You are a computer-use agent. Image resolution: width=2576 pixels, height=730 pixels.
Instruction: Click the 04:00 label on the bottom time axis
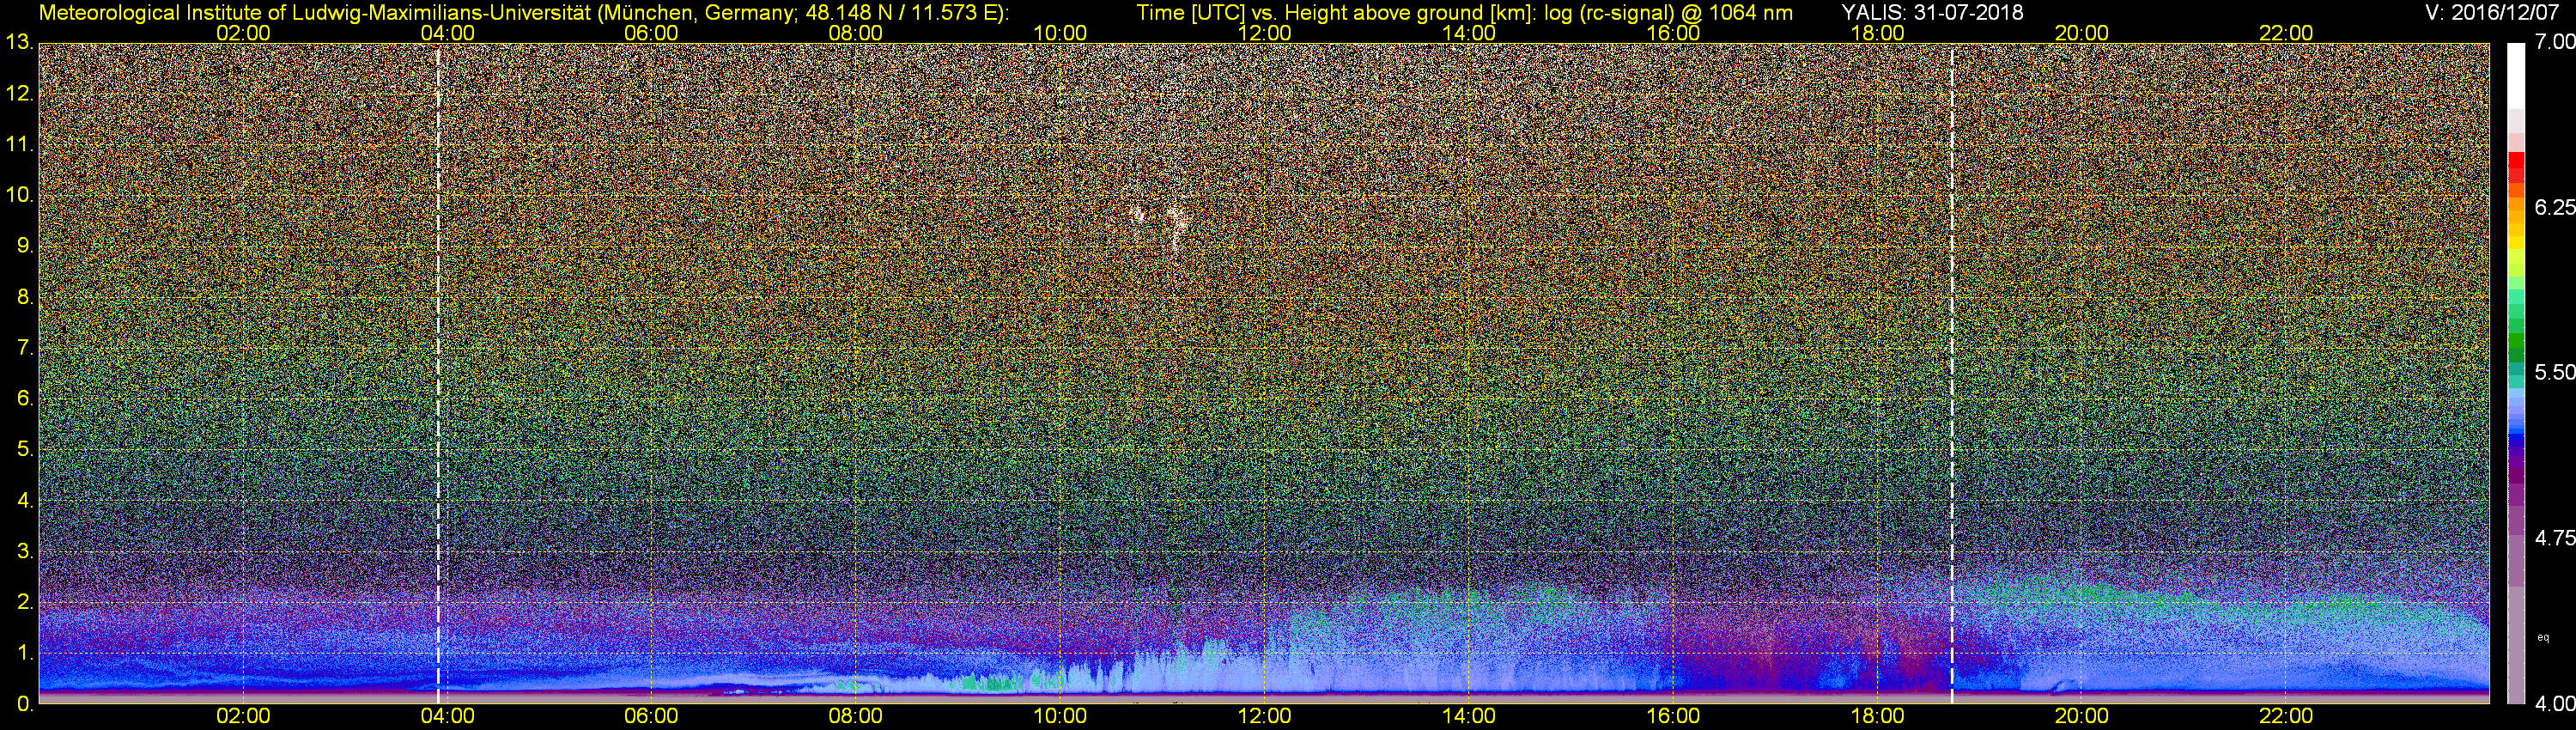(448, 716)
